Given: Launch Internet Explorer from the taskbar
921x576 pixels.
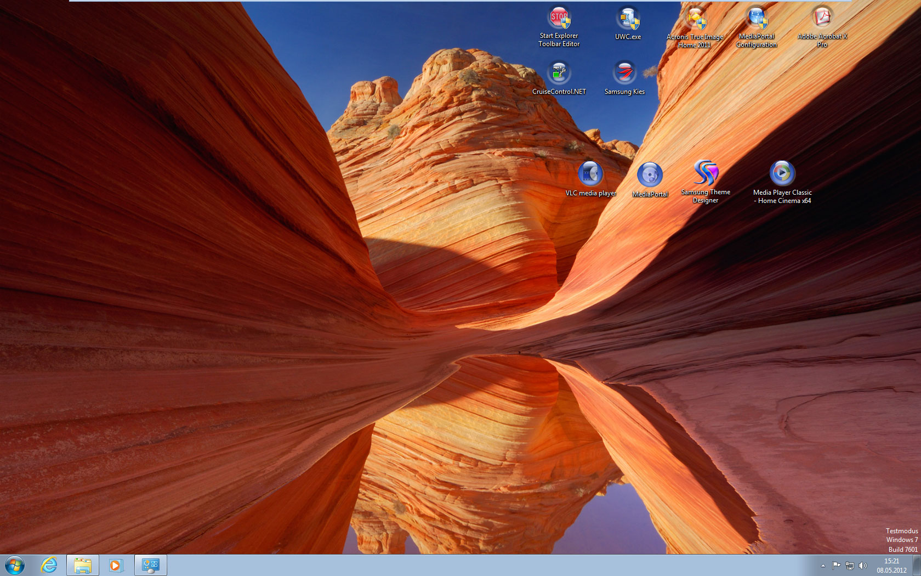Looking at the screenshot, I should click(x=49, y=565).
